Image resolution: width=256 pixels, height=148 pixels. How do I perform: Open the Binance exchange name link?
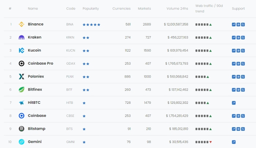pyautogui.click(x=35, y=24)
